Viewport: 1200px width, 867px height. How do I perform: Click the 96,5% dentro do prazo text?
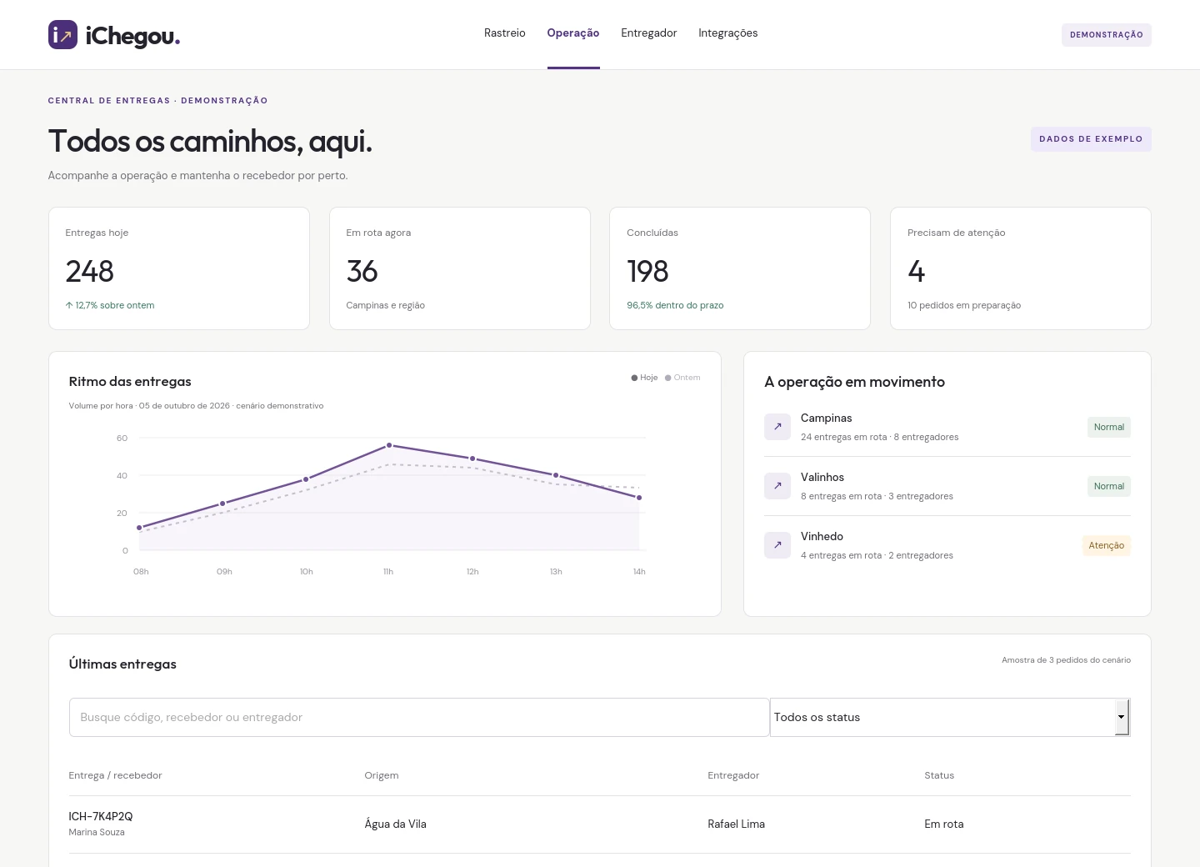click(676, 305)
